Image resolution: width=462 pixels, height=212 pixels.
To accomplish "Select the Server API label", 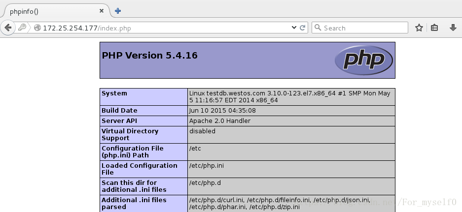I will click(119, 121).
